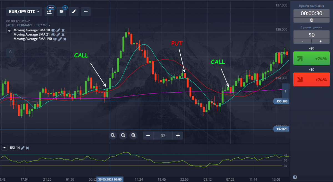Zoom out on the chart with magnifier minus

(x=113, y=135)
